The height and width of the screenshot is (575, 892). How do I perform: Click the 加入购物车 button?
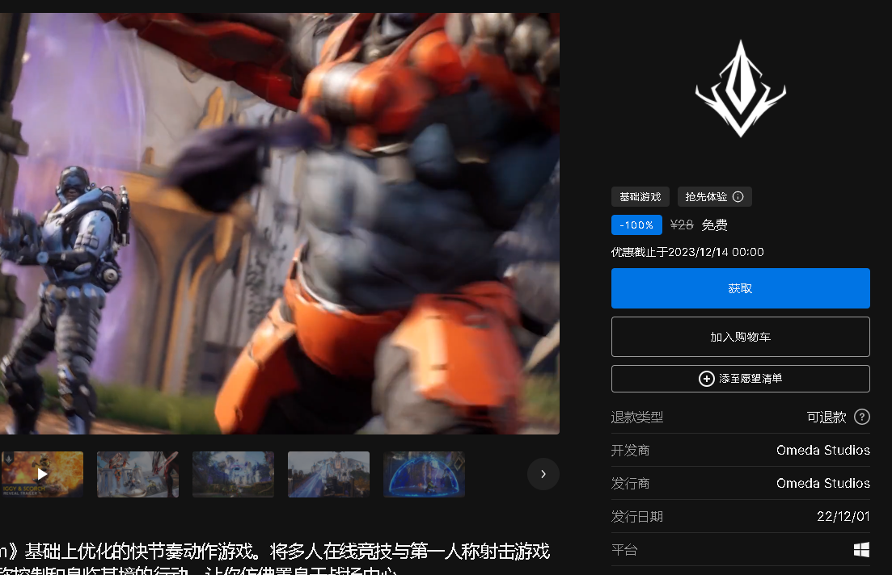tap(740, 336)
